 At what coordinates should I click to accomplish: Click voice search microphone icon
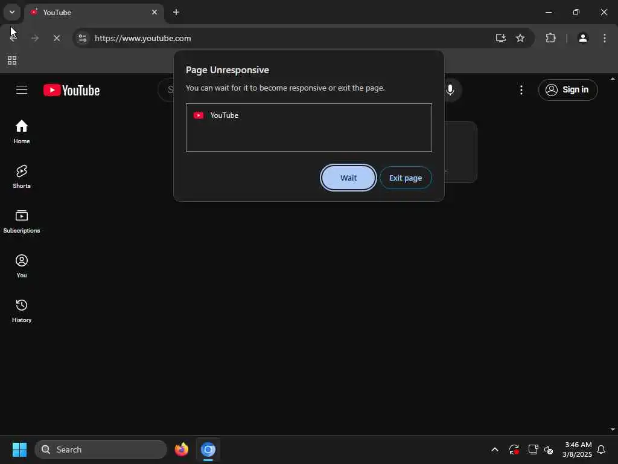pos(450,90)
